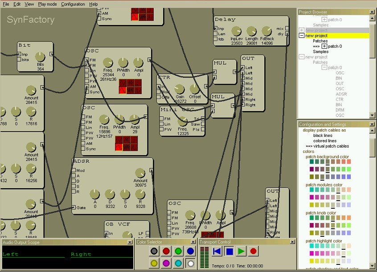
Task: Collapse the dimmed patch 0 above the module list
Action: tap(324, 68)
